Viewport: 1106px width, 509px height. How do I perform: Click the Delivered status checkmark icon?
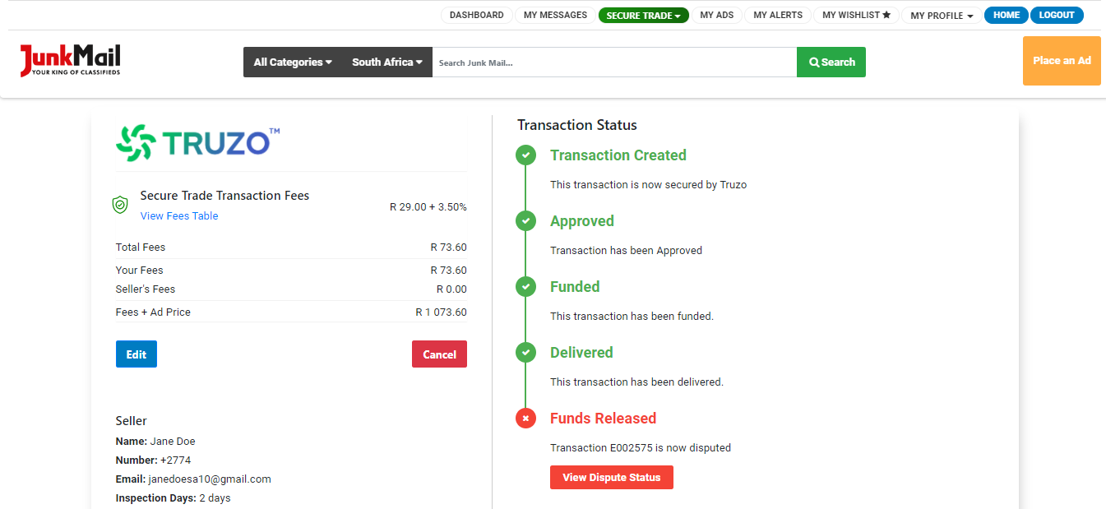(525, 352)
